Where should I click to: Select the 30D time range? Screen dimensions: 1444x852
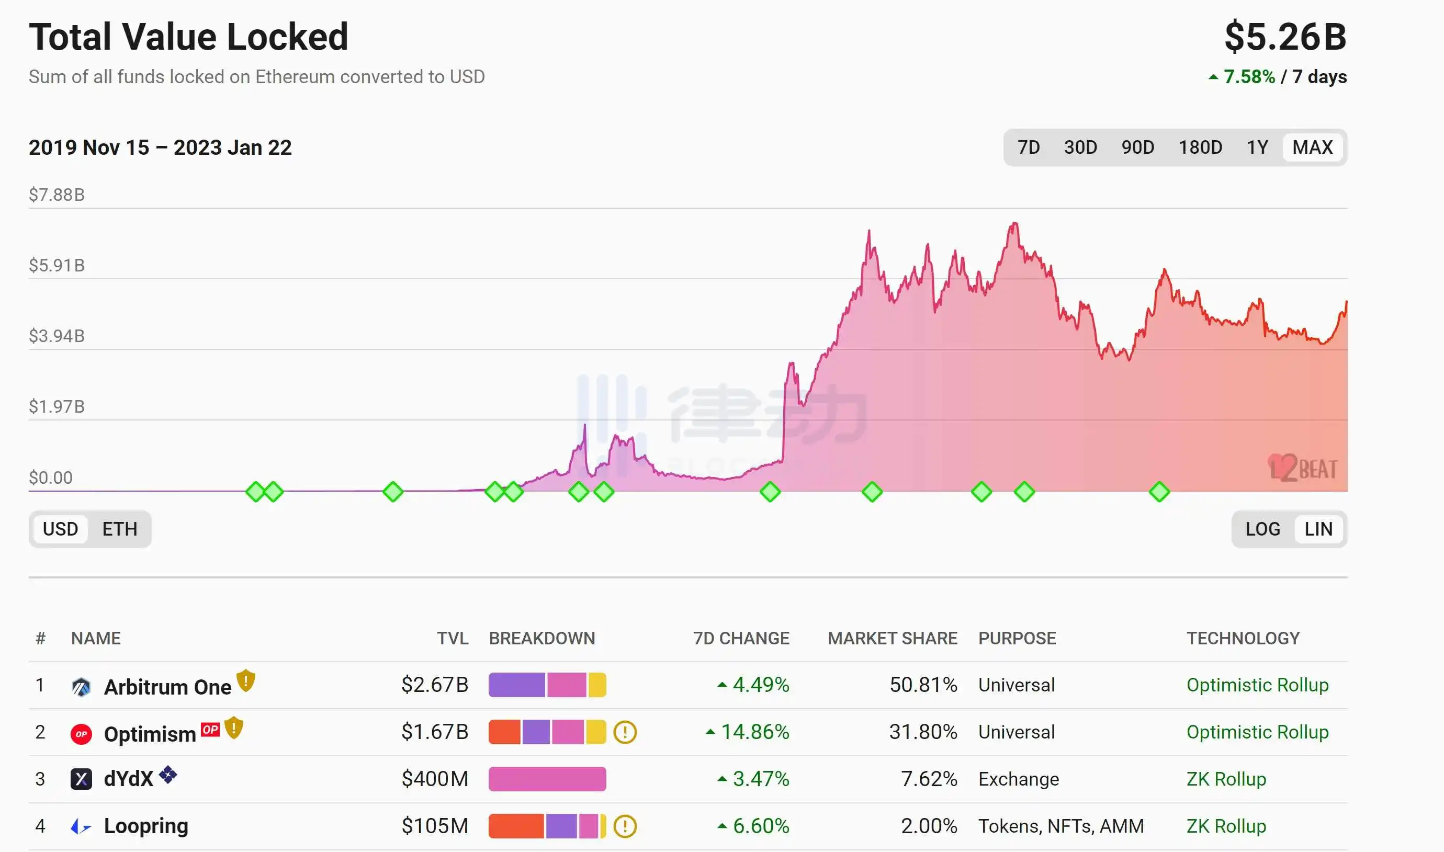click(x=1080, y=147)
